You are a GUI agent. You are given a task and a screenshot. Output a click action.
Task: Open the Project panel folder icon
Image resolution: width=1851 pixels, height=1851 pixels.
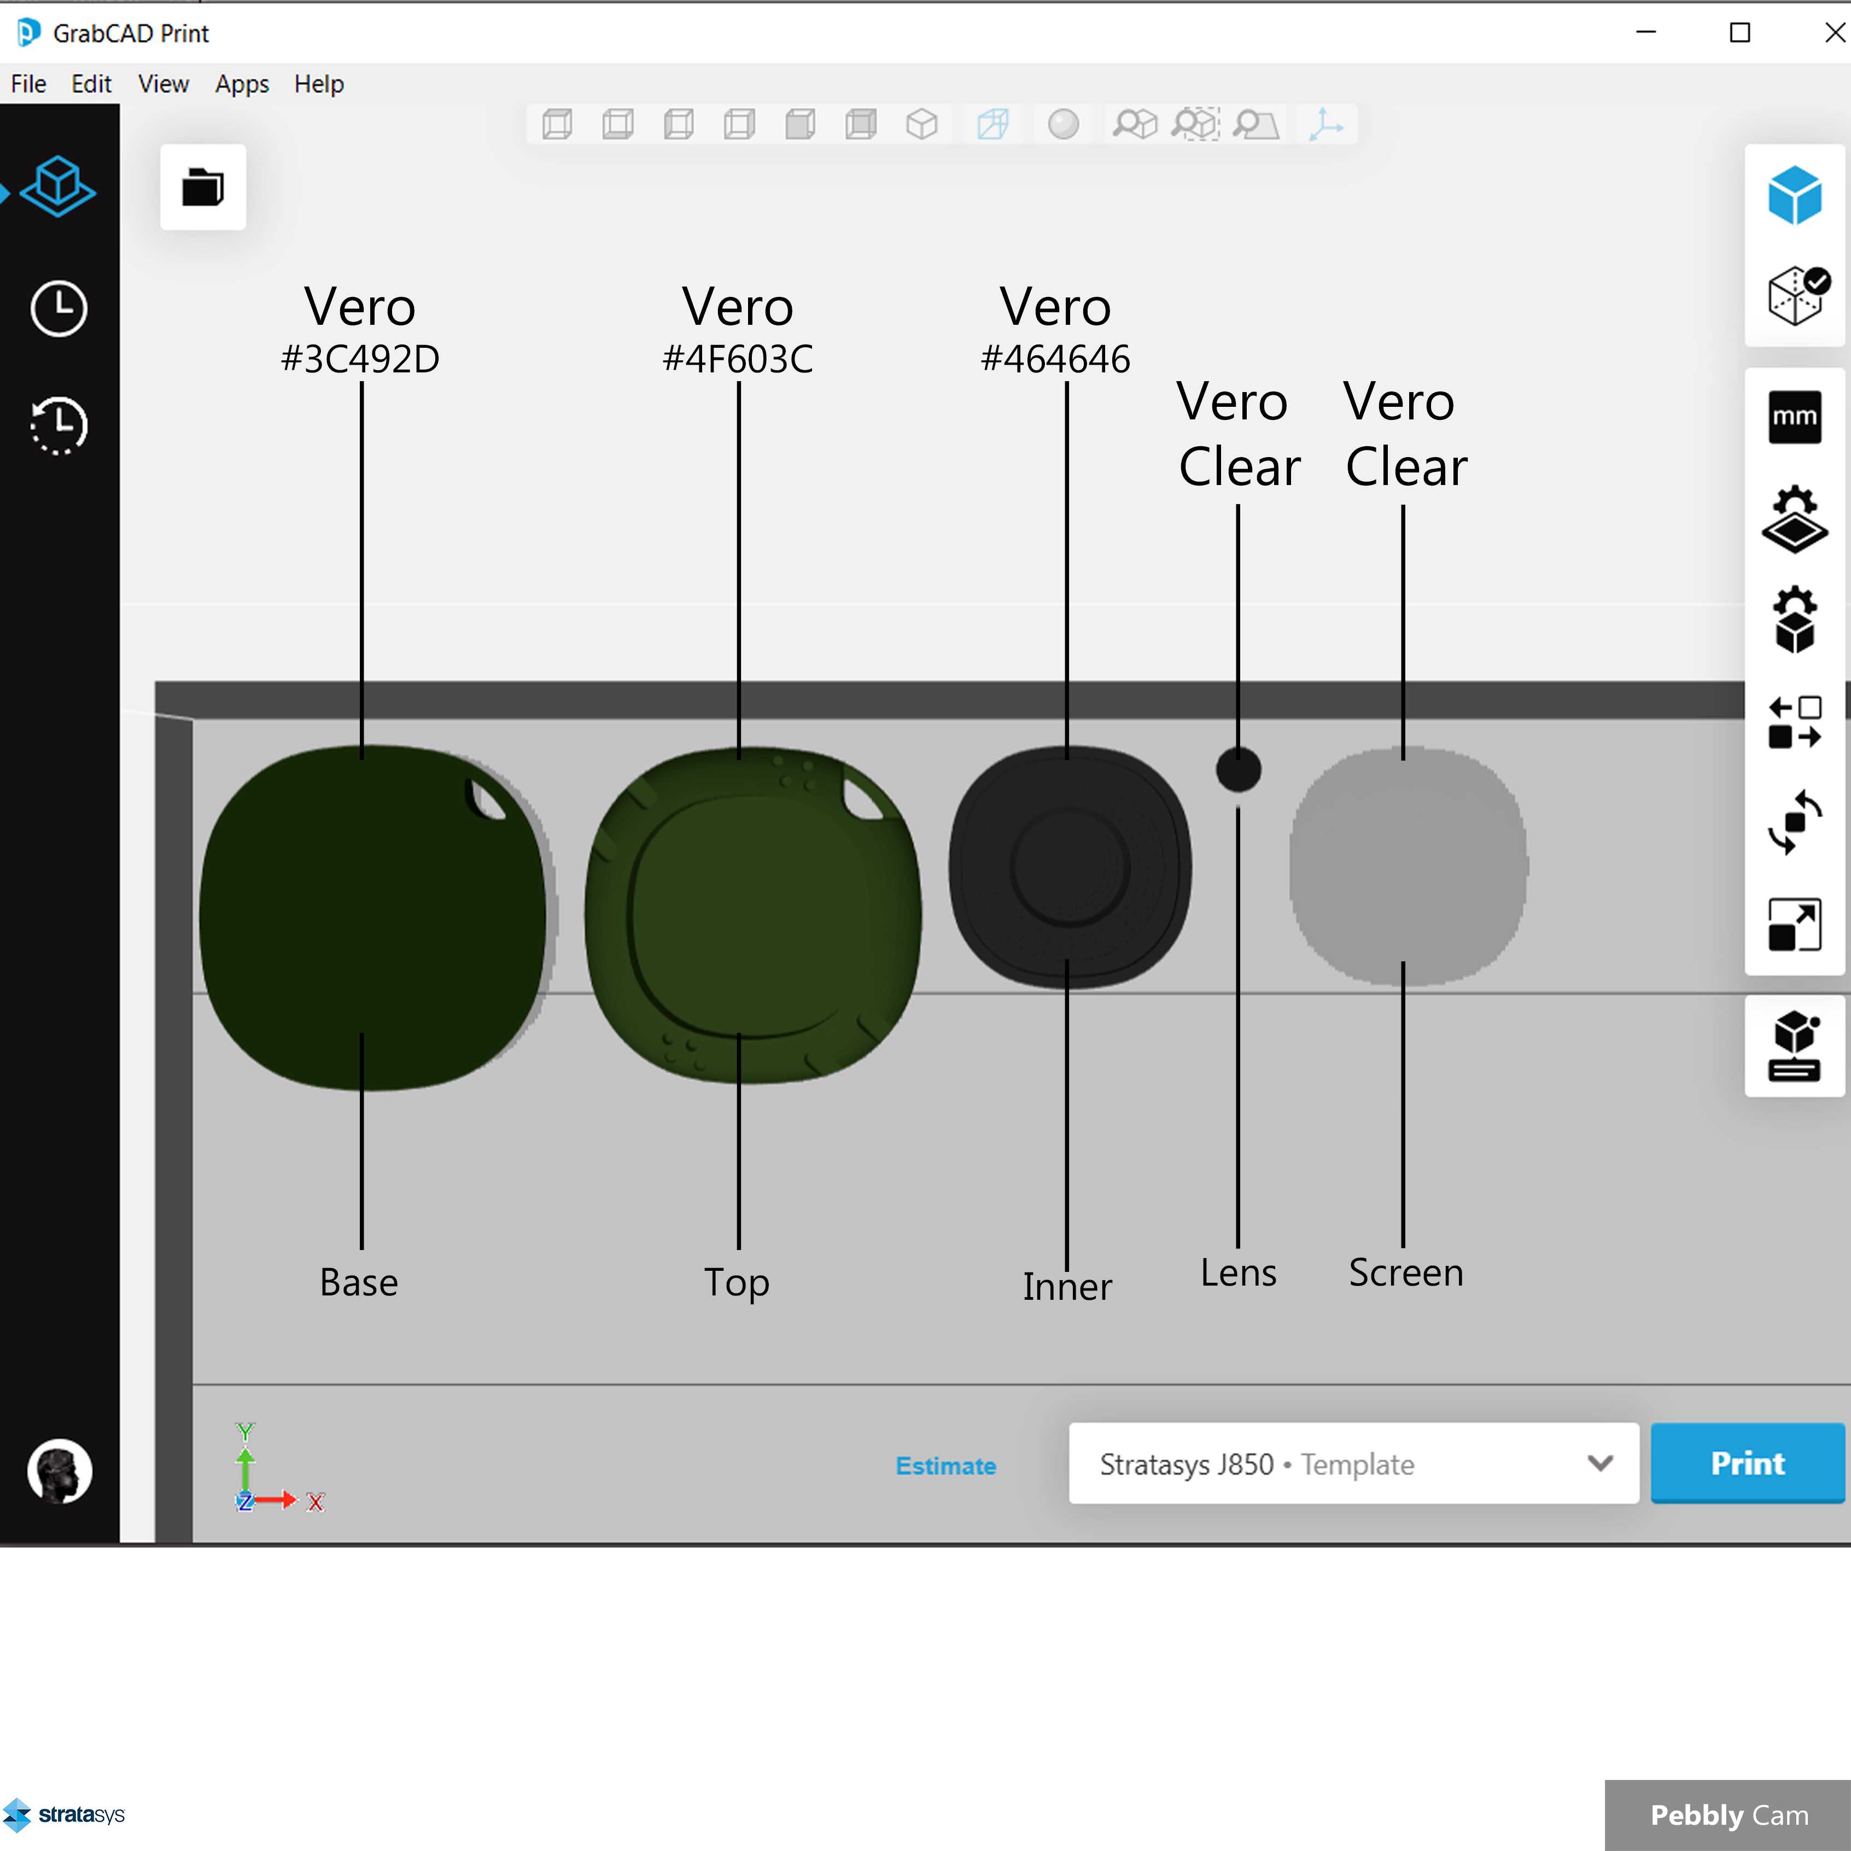pos(203,187)
